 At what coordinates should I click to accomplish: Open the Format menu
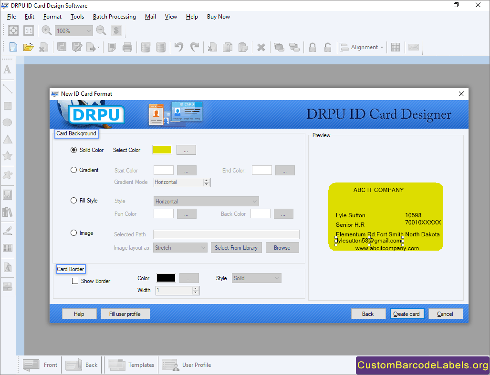(x=52, y=17)
